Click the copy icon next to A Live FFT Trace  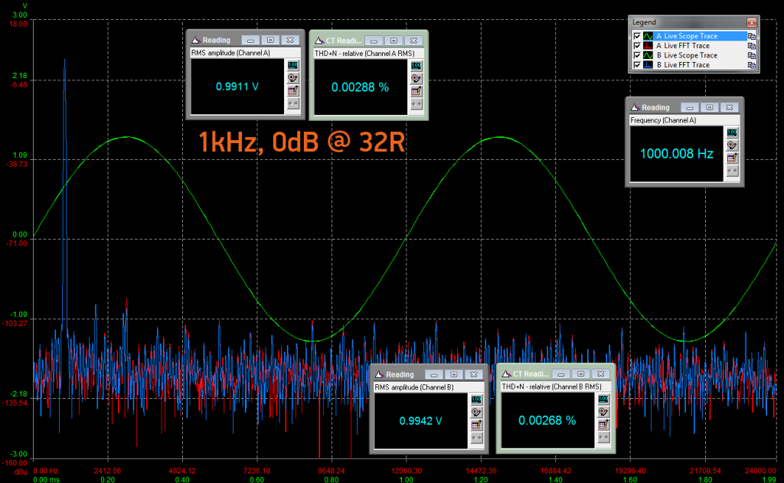753,46
